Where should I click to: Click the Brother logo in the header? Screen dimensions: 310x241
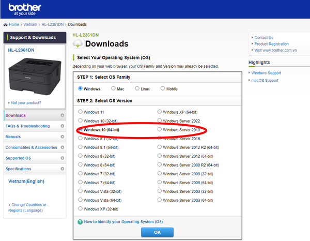point(25,9)
